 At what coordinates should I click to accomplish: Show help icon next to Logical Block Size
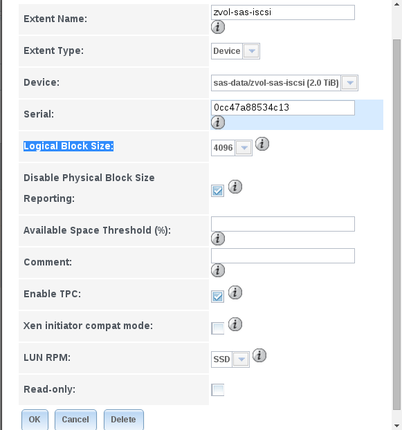click(x=262, y=144)
